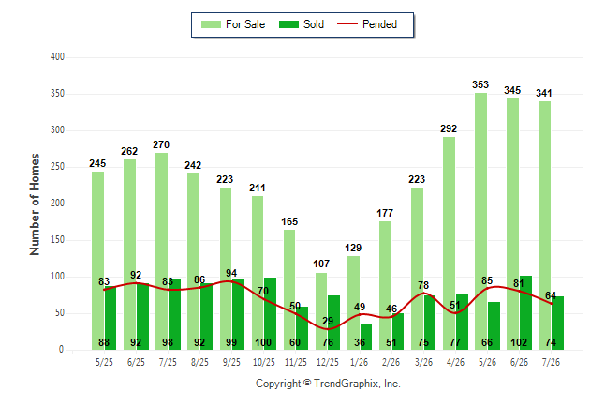The image size is (605, 407).
Task: Click the 1/26 Sold bar labeled 36
Action: [x=366, y=337]
